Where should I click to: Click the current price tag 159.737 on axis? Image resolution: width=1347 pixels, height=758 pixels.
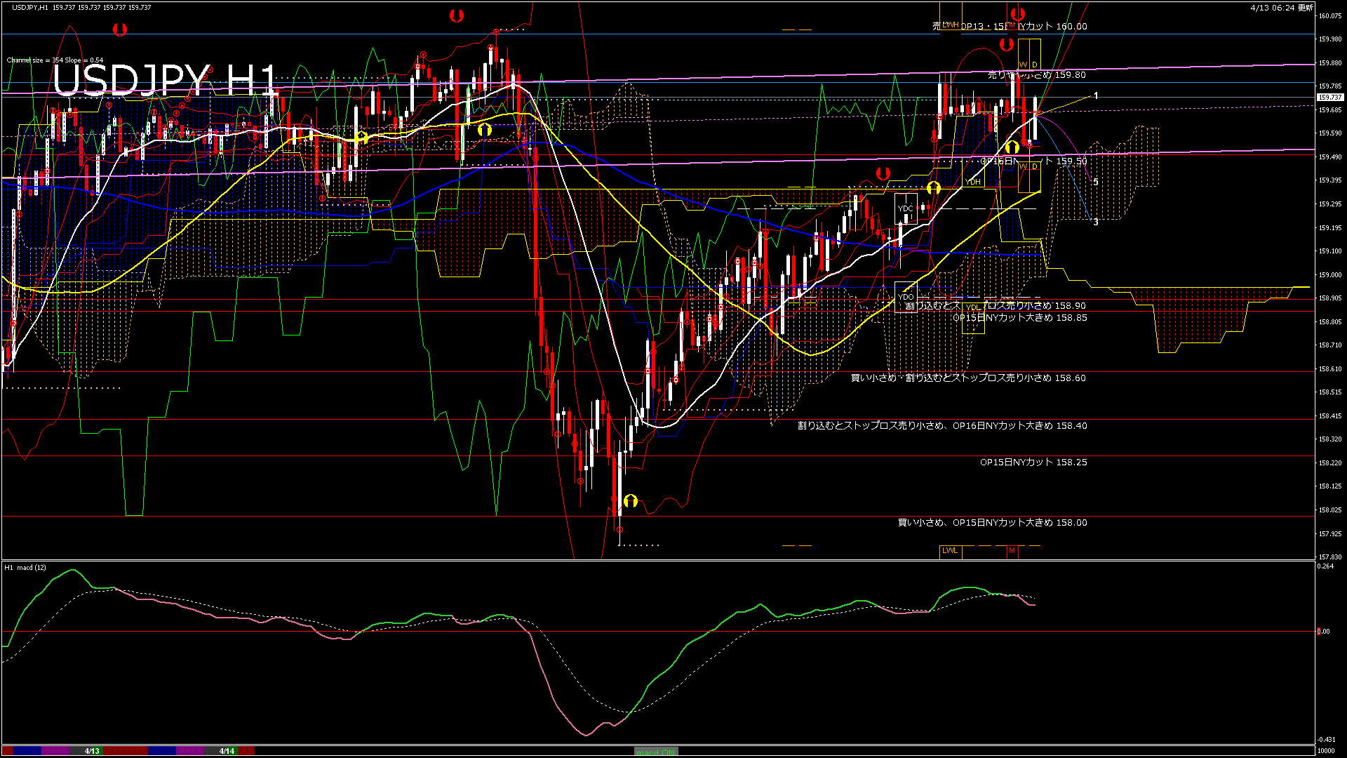click(x=1330, y=98)
